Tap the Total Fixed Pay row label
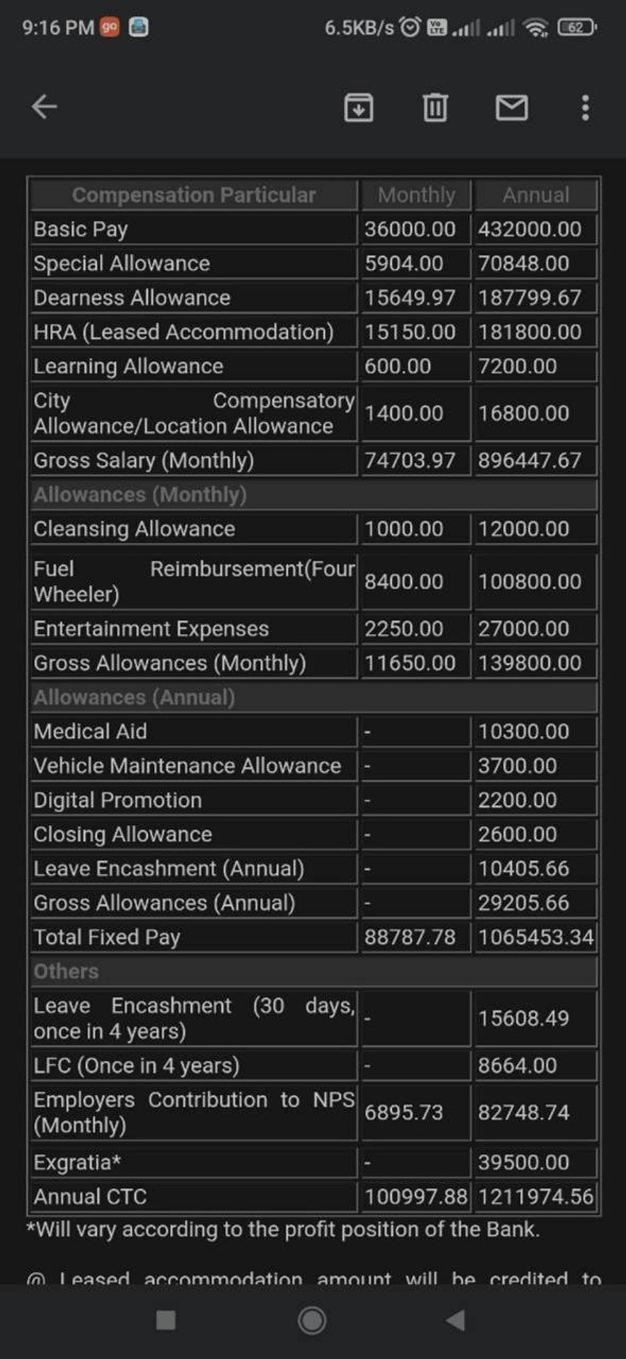 tap(107, 937)
